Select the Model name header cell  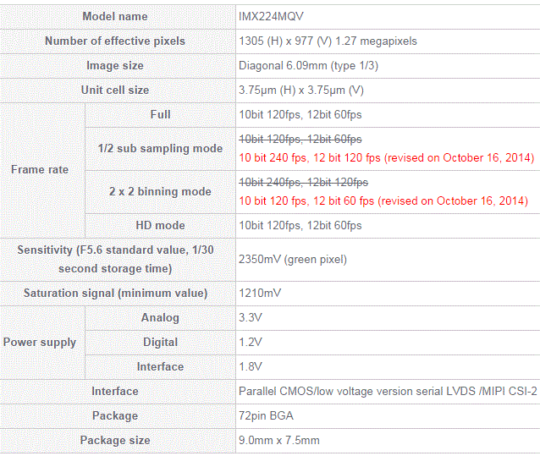(x=115, y=16)
